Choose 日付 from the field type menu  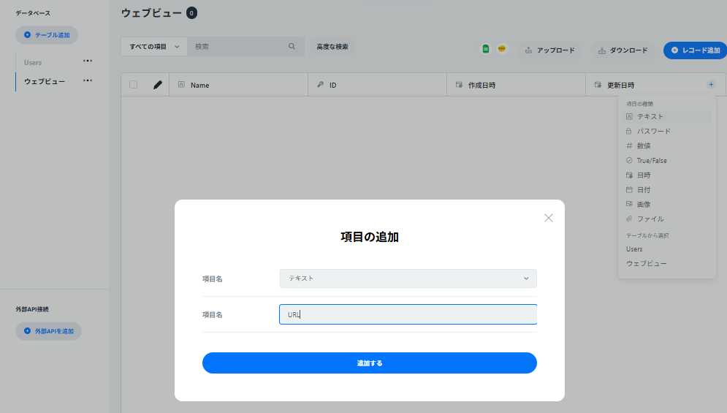[x=667, y=190]
